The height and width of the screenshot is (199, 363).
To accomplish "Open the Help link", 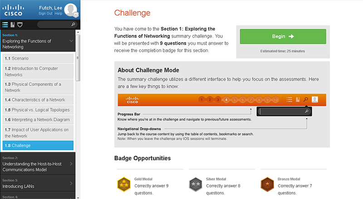I will point(59,14).
